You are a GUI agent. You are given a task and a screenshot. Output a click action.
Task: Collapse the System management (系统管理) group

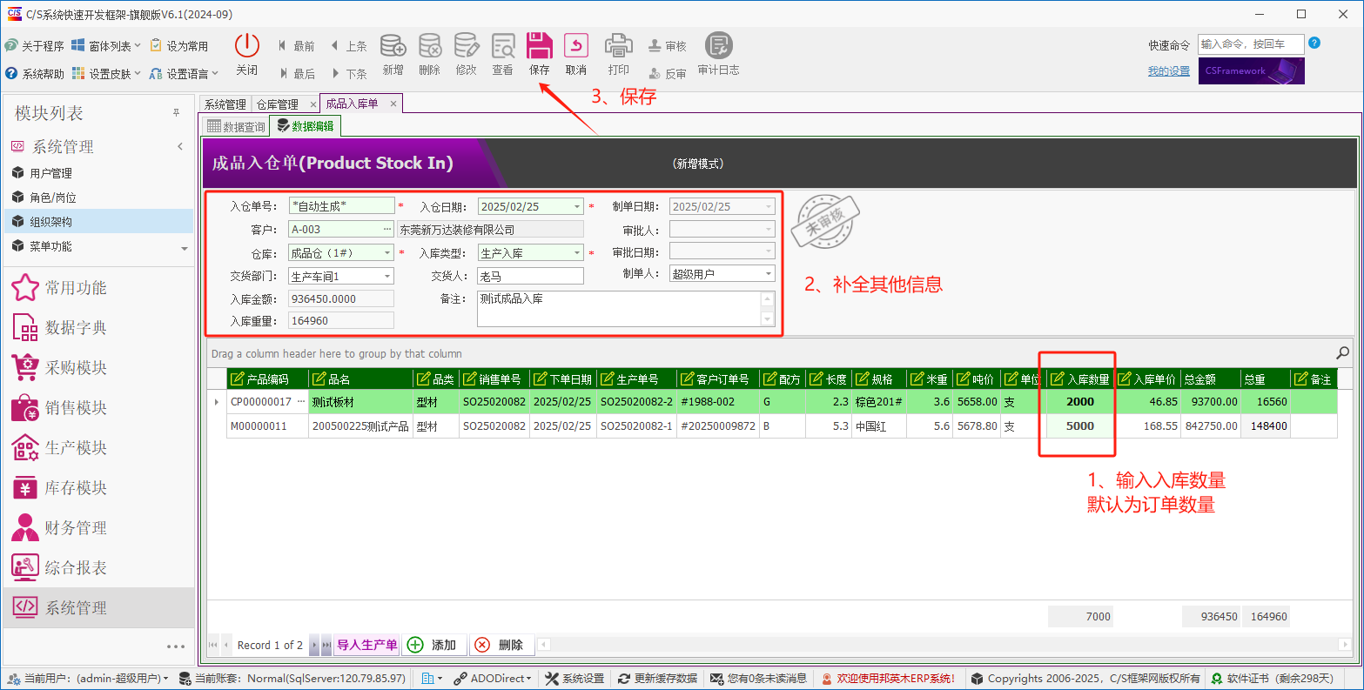pos(180,146)
